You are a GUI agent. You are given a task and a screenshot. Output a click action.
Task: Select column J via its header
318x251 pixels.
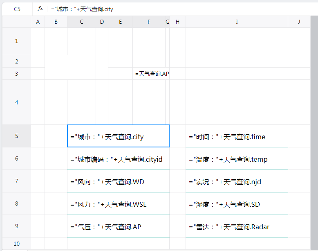(x=299, y=22)
